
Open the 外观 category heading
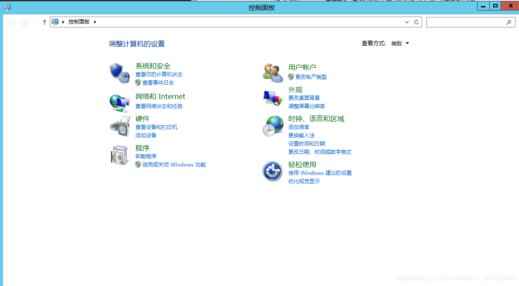pyautogui.click(x=295, y=90)
